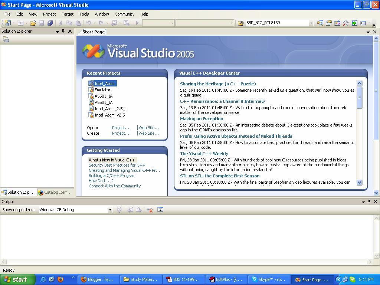Image resolution: width=380 pixels, height=285 pixels.
Task: Open Solution Explorer window position dropdown arrow
Action: (58, 32)
